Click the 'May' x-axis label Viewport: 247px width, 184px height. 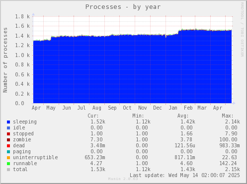click(51, 108)
